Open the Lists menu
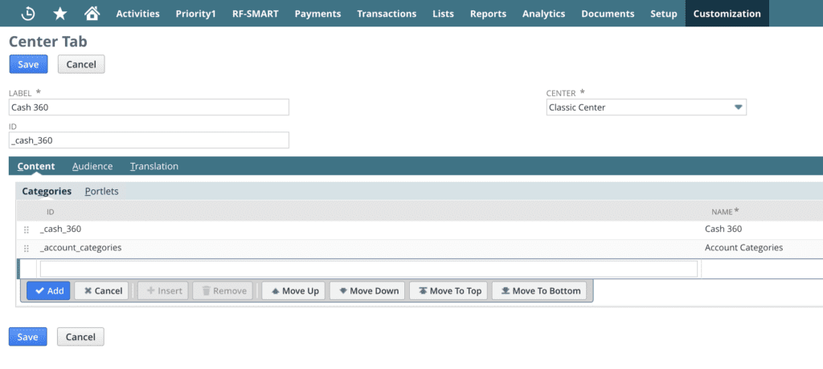Image resolution: width=823 pixels, height=369 pixels. [x=443, y=14]
